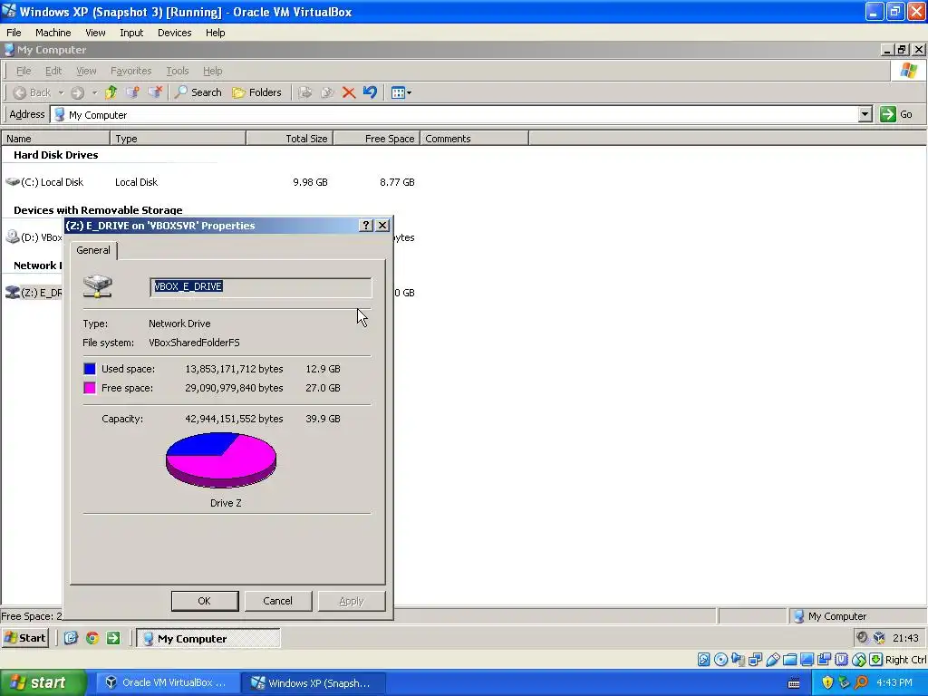928x696 pixels.
Task: Click the host key Right Ctrl indicator arrow
Action: [x=876, y=660]
